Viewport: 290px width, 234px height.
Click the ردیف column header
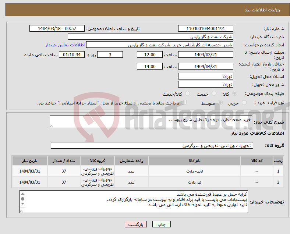click(x=278, y=161)
